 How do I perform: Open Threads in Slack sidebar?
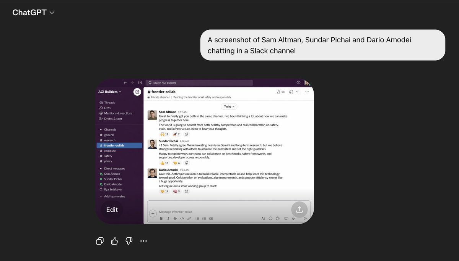107,103
